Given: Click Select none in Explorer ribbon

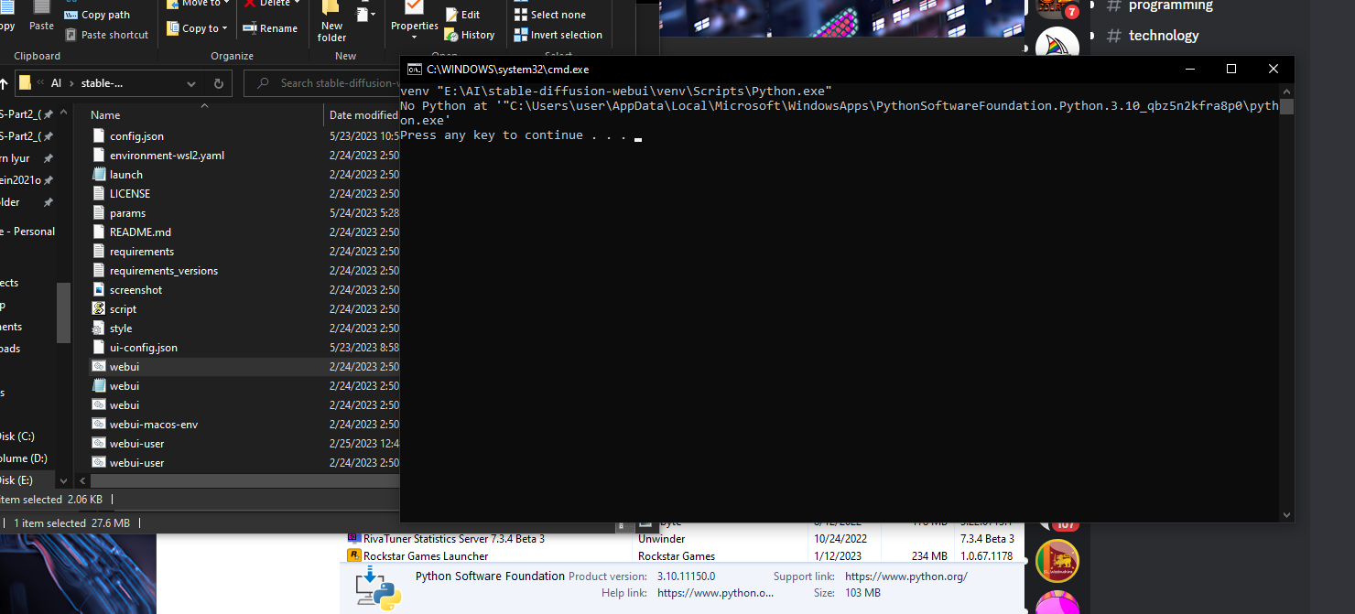Looking at the screenshot, I should point(550,15).
